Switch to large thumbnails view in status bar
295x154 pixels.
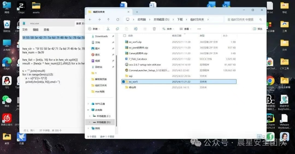[x=263, y=136]
